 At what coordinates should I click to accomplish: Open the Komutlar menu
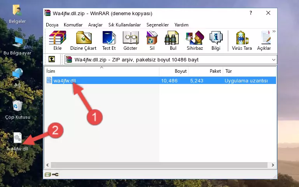click(x=73, y=25)
